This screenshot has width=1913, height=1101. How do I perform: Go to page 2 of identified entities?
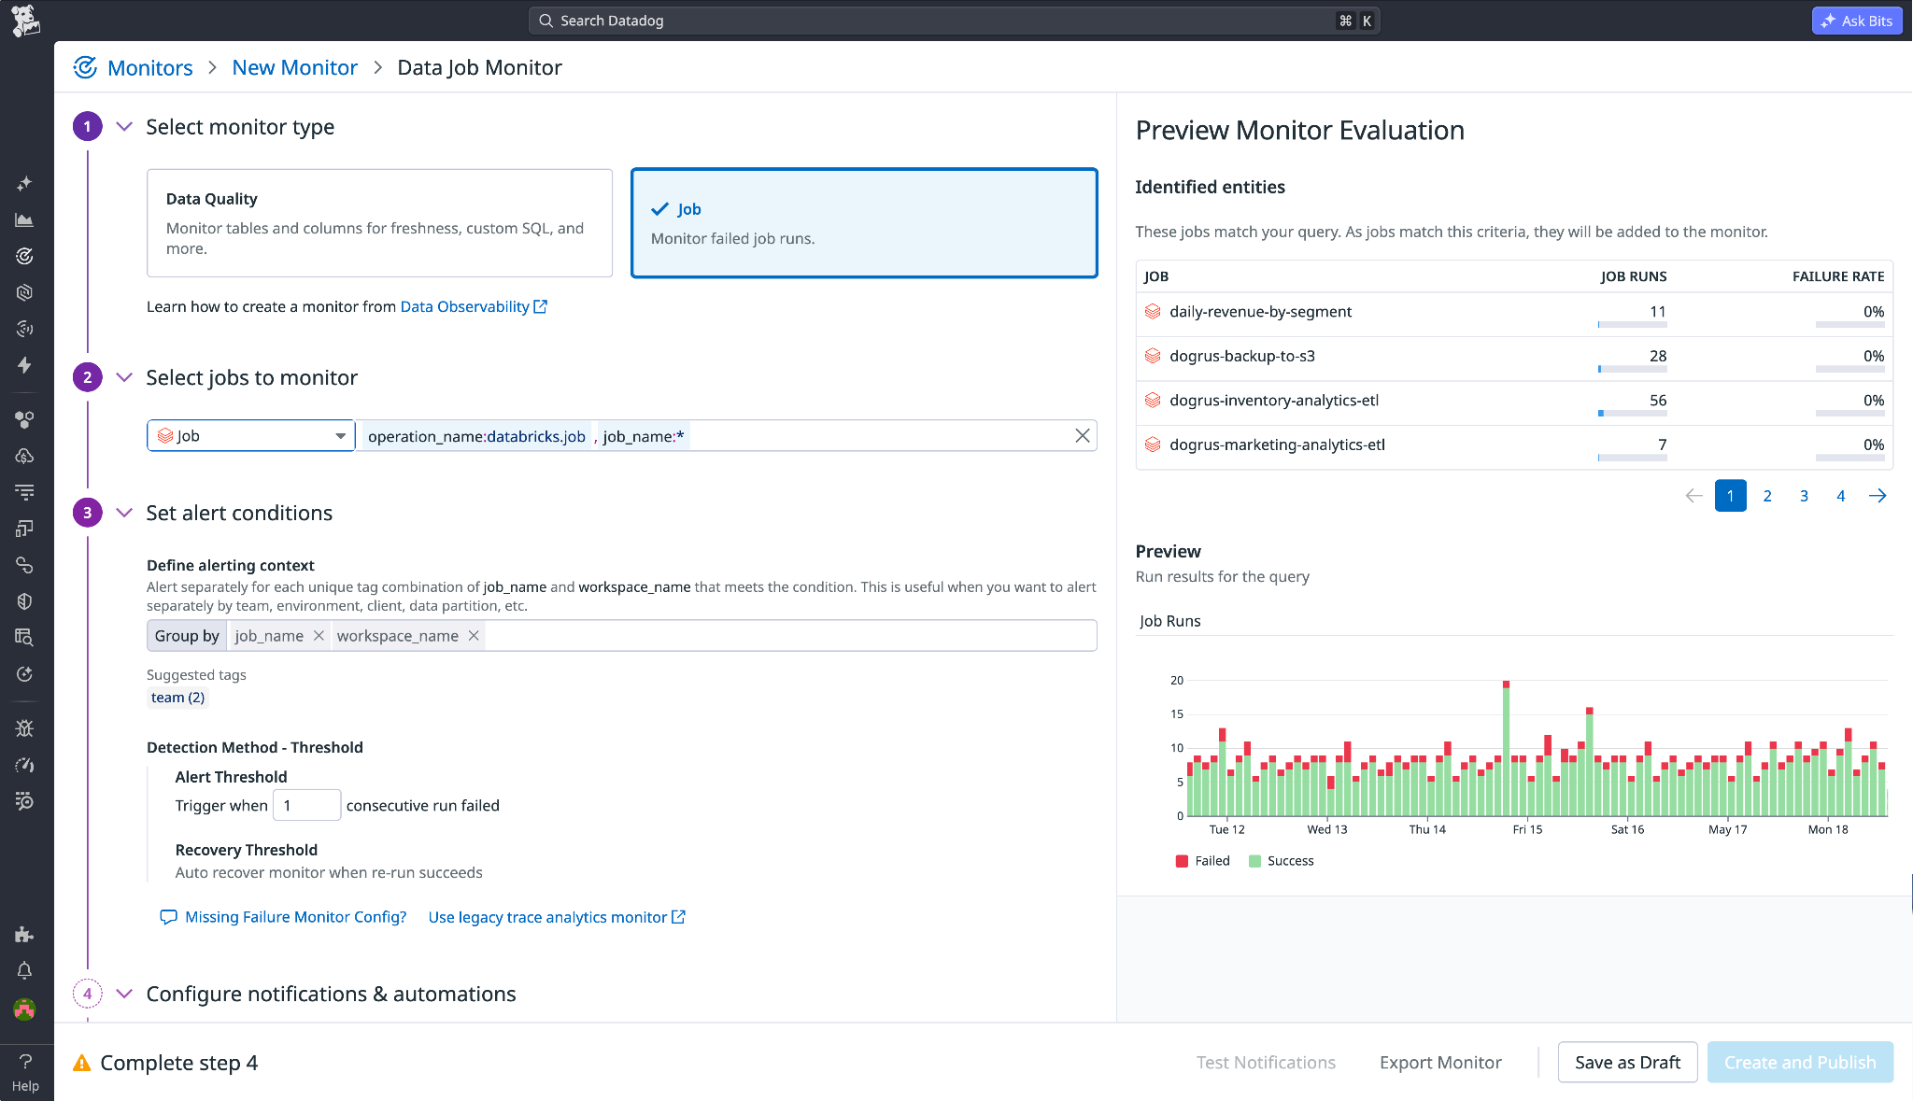(1767, 496)
